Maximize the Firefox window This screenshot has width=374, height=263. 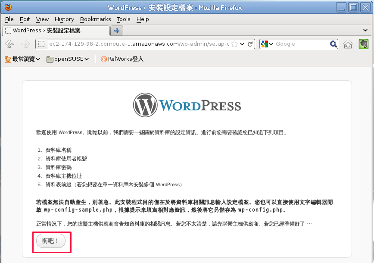(x=353, y=7)
